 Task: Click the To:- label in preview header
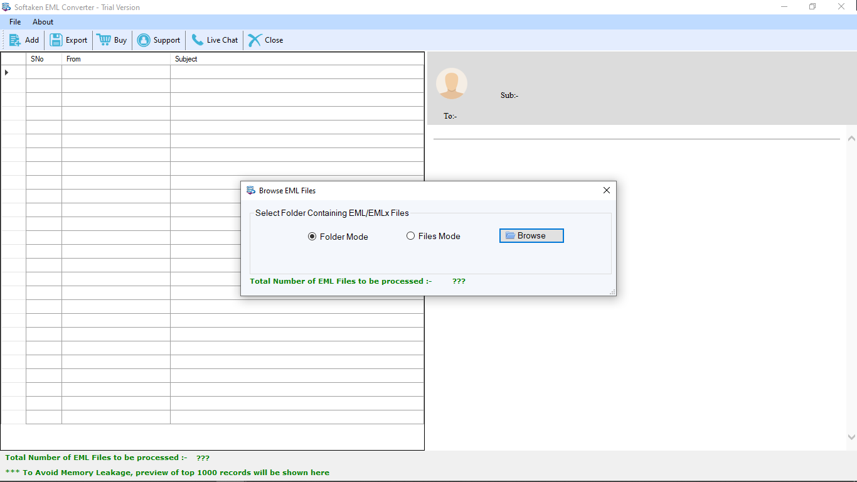pos(450,116)
